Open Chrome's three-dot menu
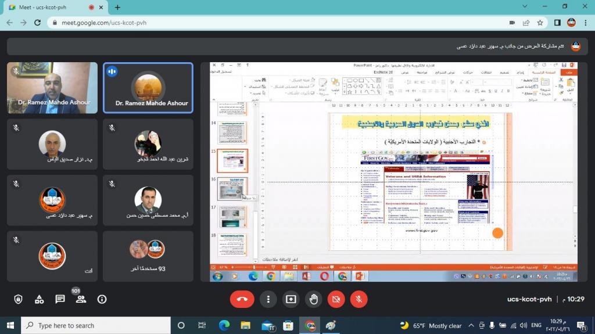 [585, 23]
